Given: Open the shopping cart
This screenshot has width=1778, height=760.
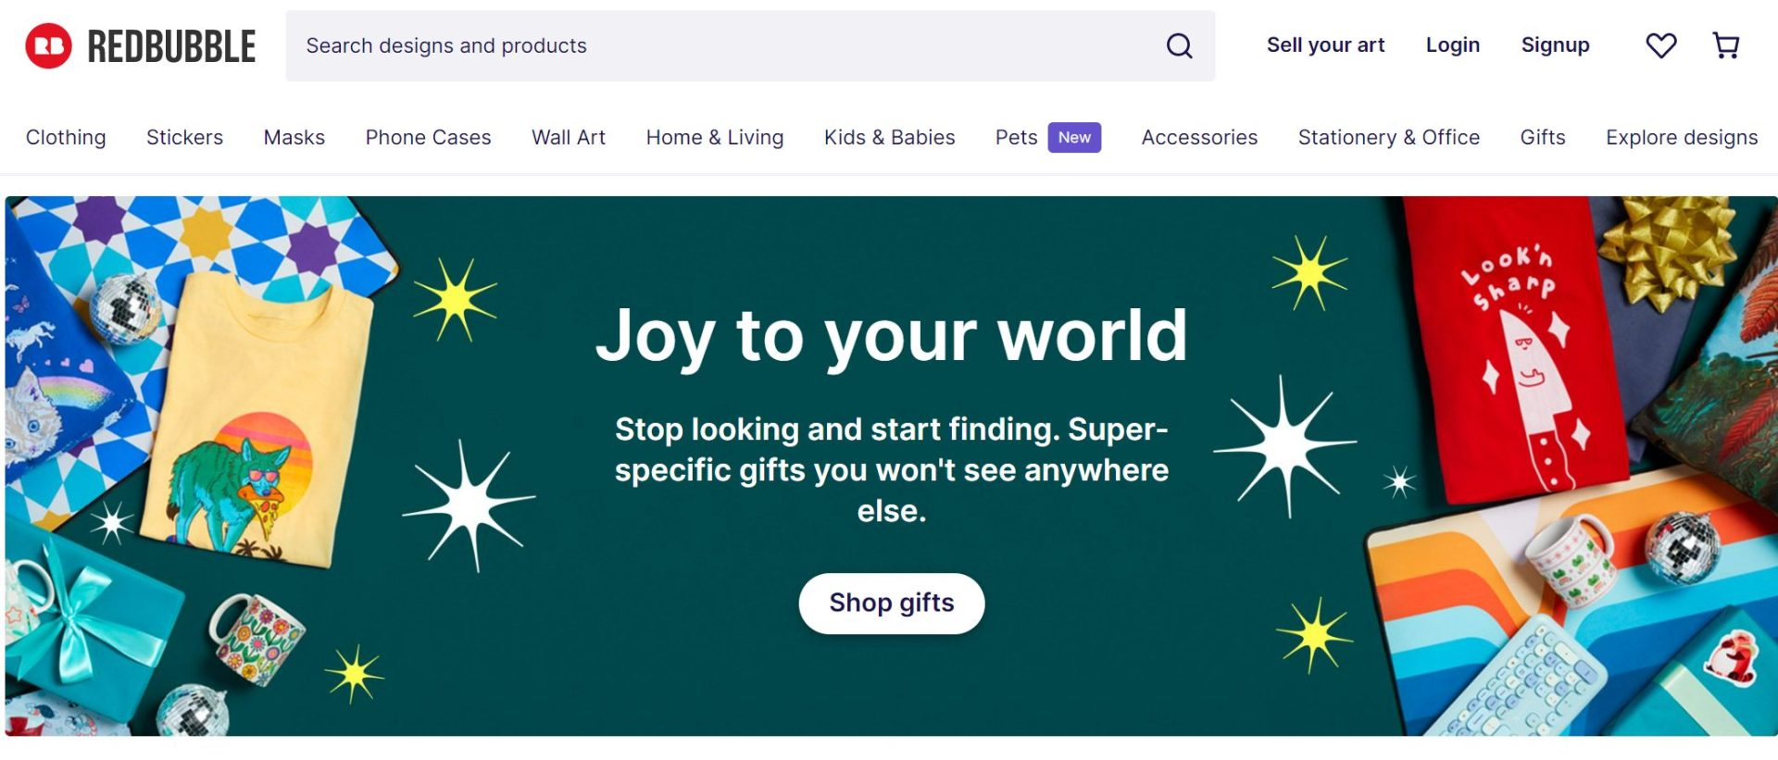Looking at the screenshot, I should pos(1725,45).
